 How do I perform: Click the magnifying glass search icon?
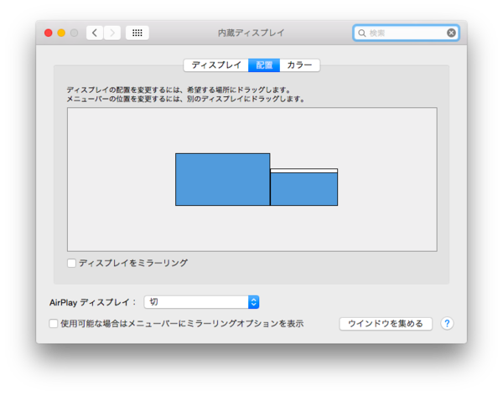click(x=362, y=33)
